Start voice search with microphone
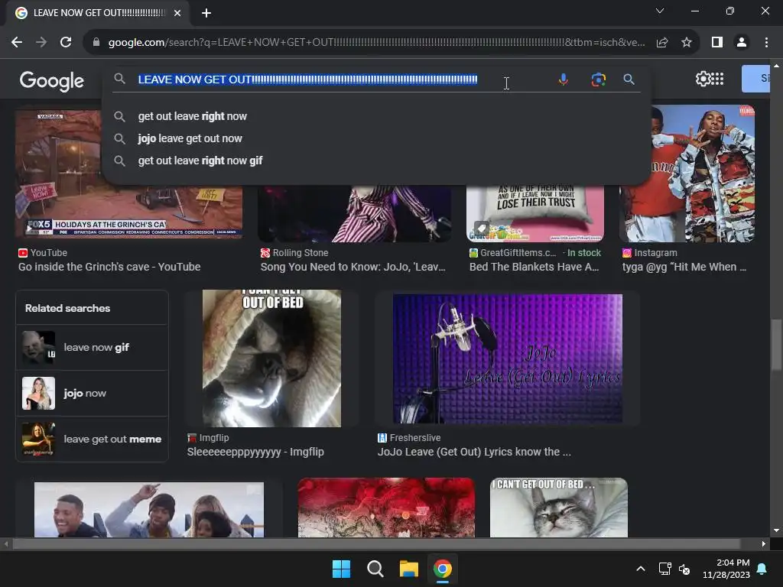This screenshot has width=783, height=587. coord(564,79)
